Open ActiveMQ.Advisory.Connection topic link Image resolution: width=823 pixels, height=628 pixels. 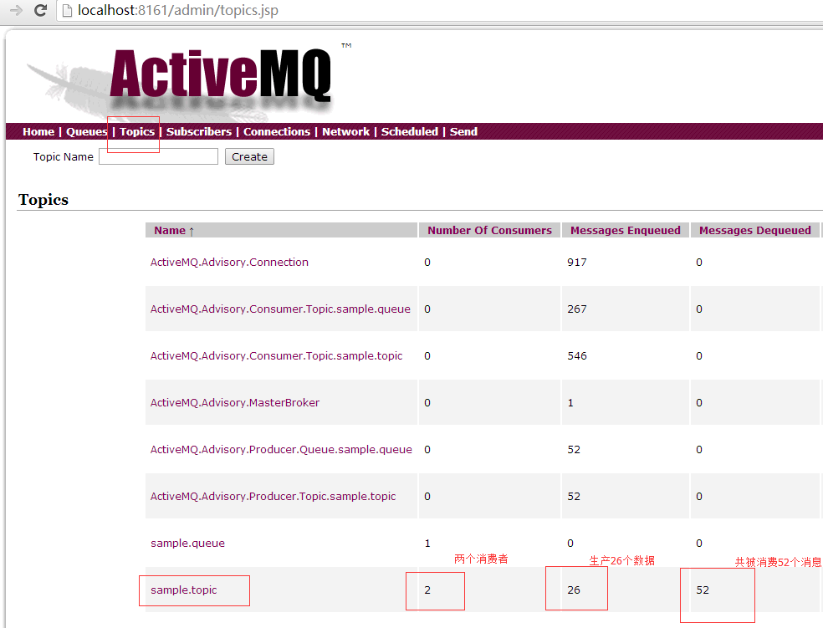(x=229, y=263)
